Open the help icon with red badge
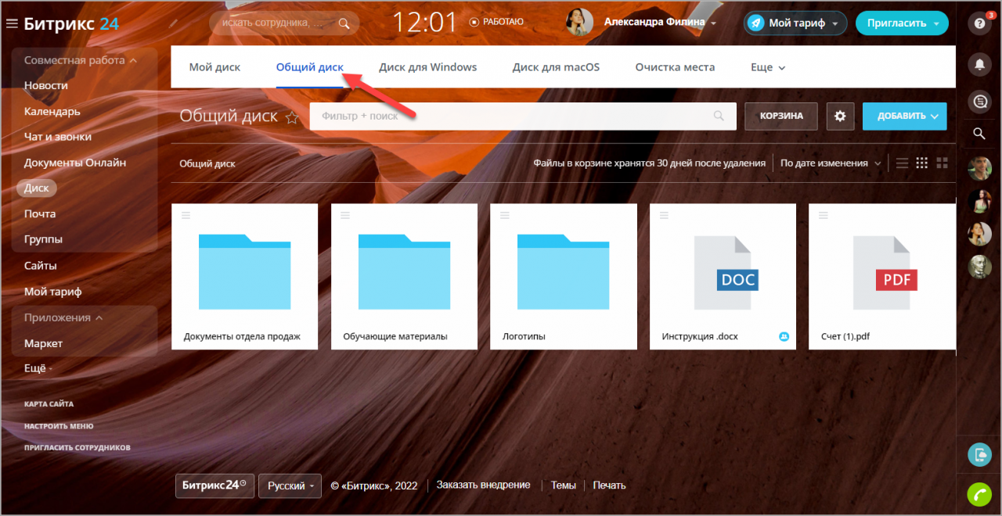The image size is (1002, 516). [979, 23]
